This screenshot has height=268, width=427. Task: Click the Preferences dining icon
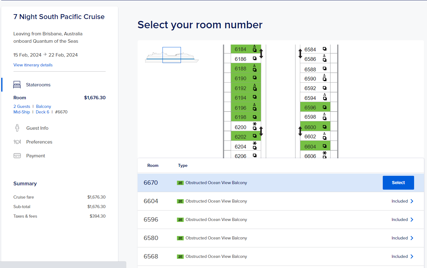point(17,142)
